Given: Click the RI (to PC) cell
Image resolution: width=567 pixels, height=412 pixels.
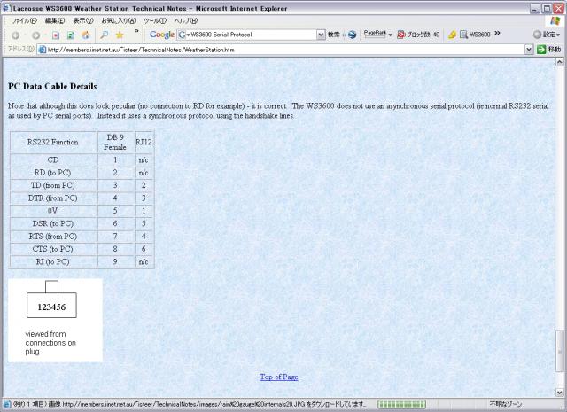Looking at the screenshot, I should pos(53,261).
